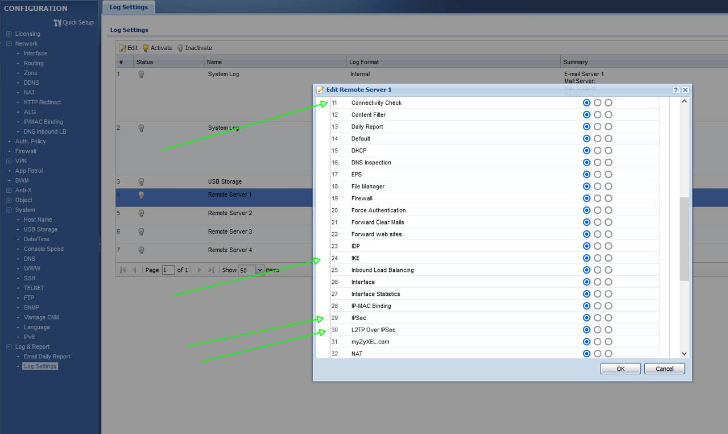Select third radio option for IPSec

pos(609,318)
